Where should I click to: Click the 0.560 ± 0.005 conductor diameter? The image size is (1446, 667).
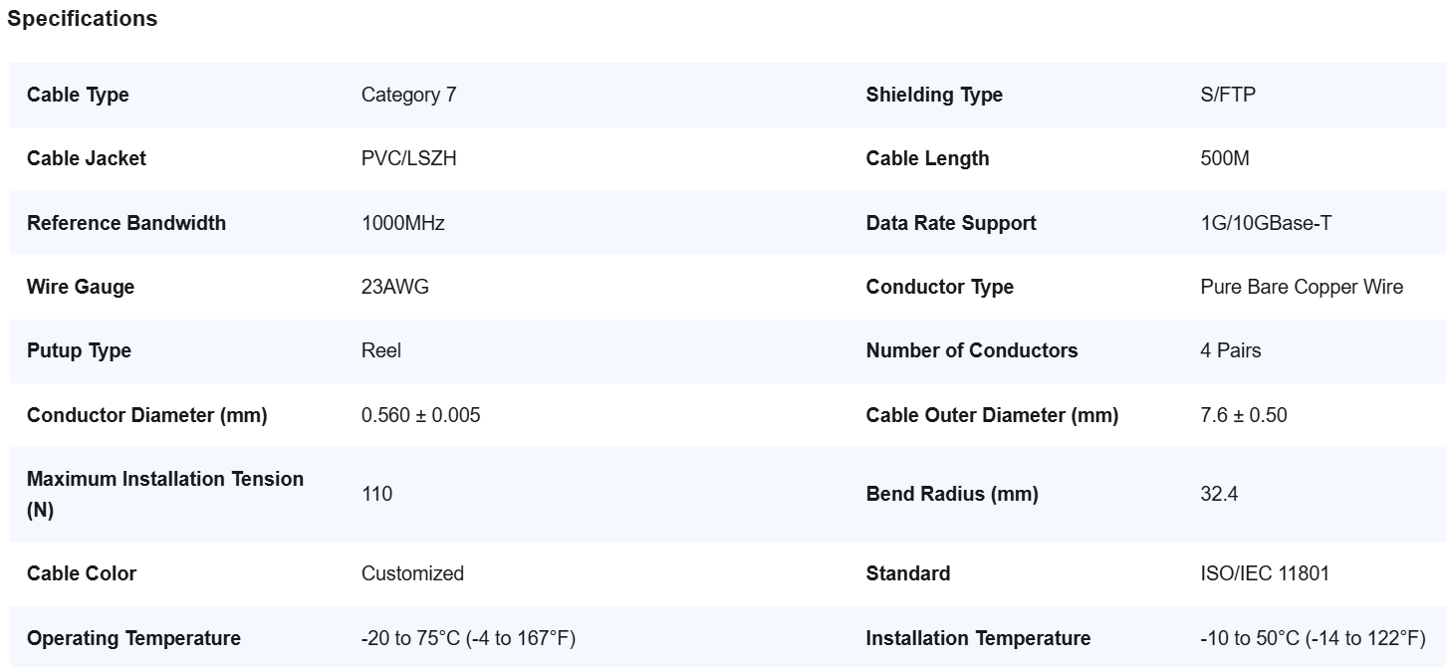pyautogui.click(x=420, y=415)
